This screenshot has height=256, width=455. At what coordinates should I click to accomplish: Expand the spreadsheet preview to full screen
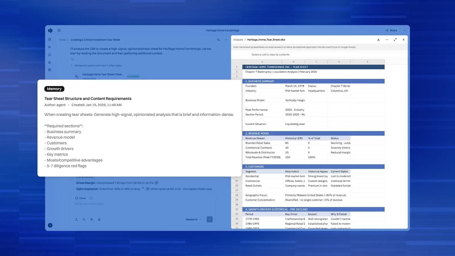pyautogui.click(x=395, y=40)
